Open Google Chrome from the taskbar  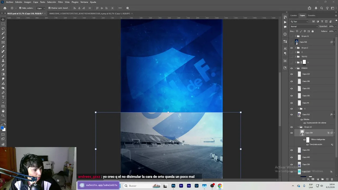(x=220, y=186)
